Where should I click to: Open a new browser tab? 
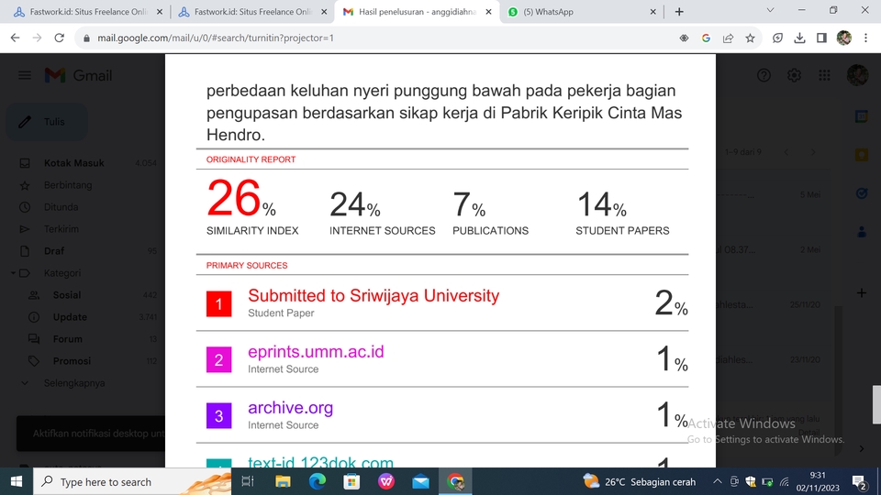point(679,12)
